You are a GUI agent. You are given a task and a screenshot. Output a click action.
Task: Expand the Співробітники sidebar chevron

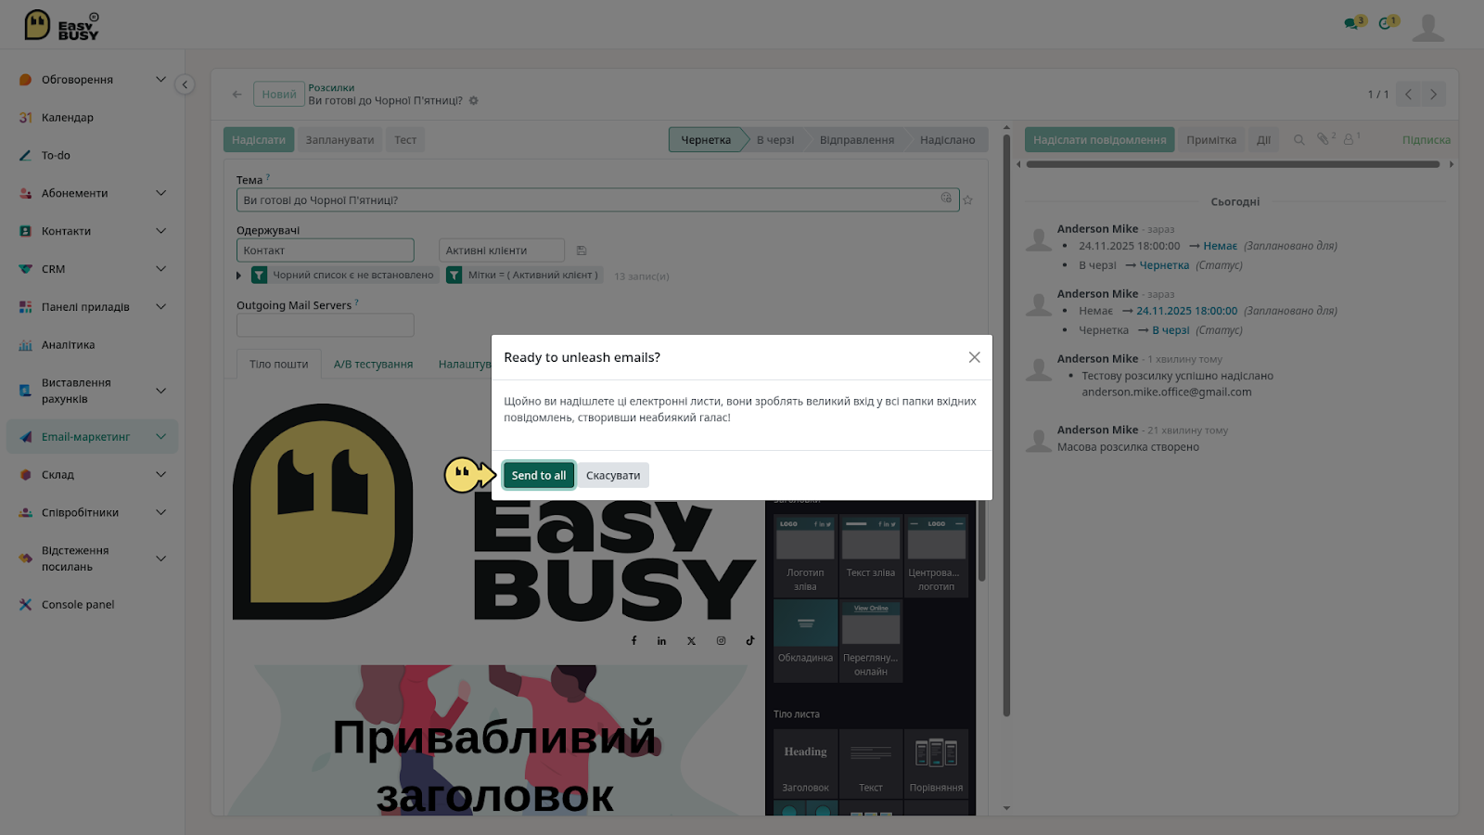coord(160,513)
